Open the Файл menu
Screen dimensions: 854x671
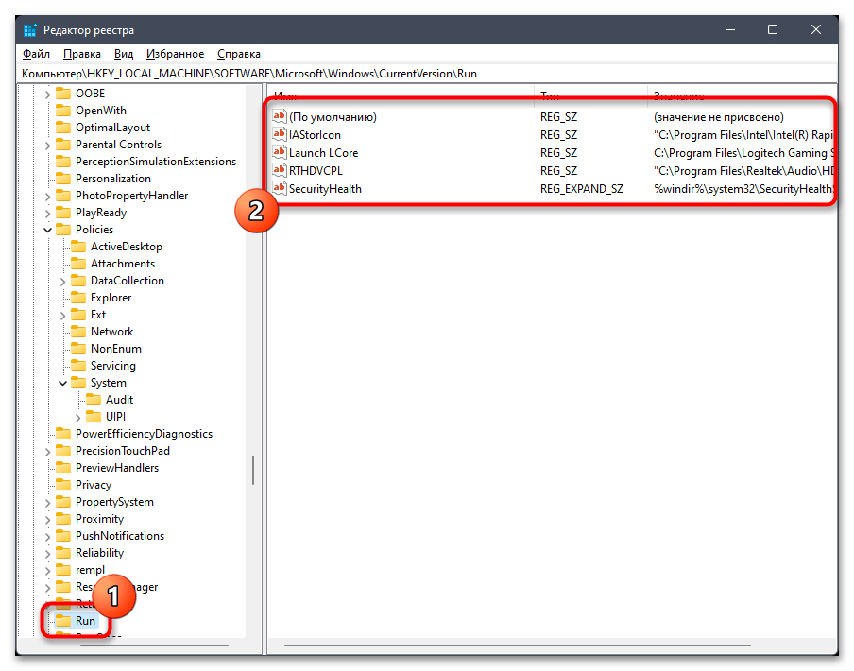pyautogui.click(x=36, y=54)
